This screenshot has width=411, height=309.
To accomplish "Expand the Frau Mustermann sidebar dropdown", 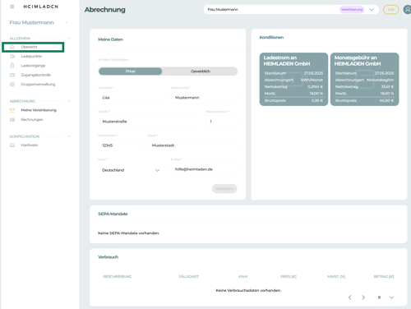I will tap(67, 22).
